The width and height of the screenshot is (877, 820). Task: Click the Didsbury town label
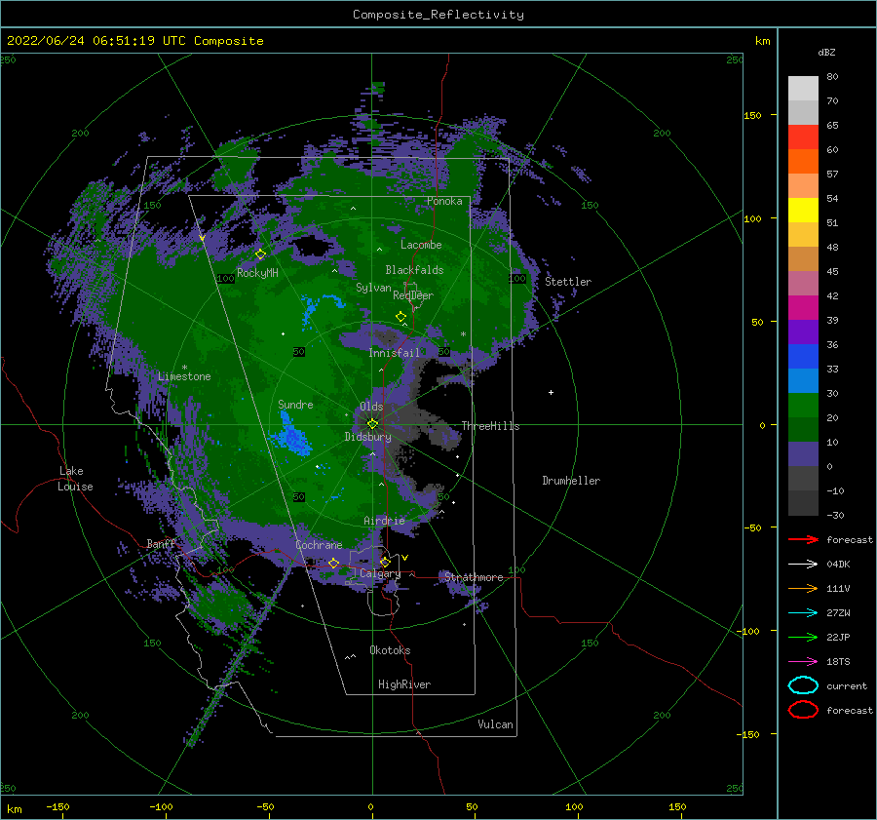pyautogui.click(x=367, y=437)
